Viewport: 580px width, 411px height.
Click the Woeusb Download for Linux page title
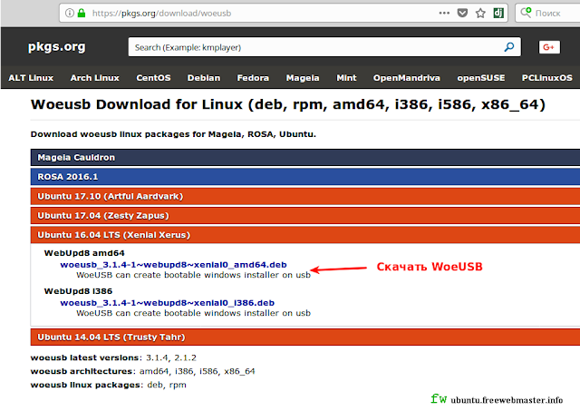point(288,104)
